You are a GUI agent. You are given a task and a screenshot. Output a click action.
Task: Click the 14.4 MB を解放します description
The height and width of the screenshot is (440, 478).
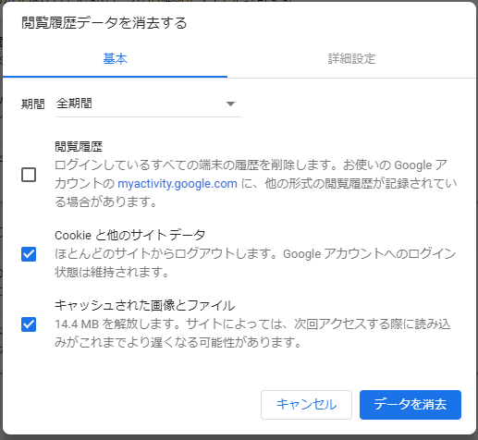[252, 333]
